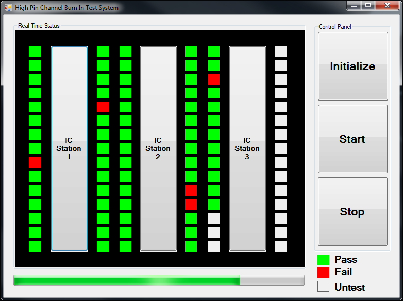The height and width of the screenshot is (301, 403).
Task: Click the Real Time Status group label
Action: click(x=39, y=26)
